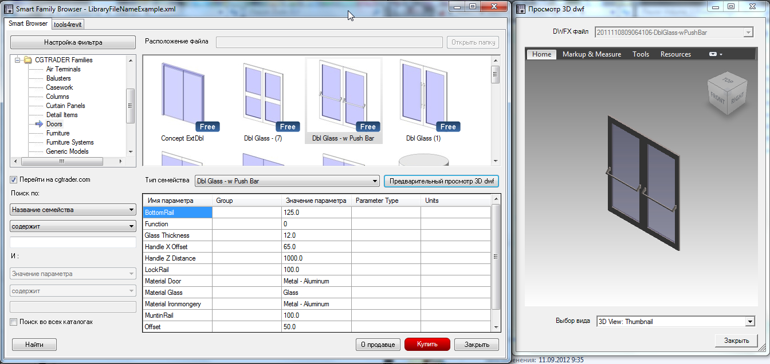The height and width of the screenshot is (364, 770).
Task: Click the Free badge on Dbl Glass (1)
Action: point(449,126)
